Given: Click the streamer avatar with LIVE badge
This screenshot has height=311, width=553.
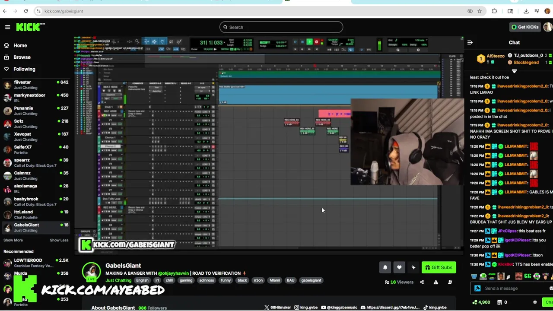Looking at the screenshot, I should click(92, 272).
